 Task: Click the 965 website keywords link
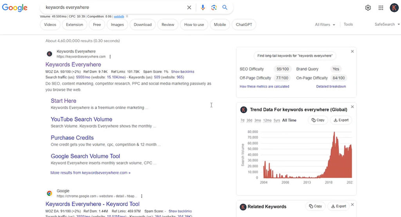click(180, 77)
